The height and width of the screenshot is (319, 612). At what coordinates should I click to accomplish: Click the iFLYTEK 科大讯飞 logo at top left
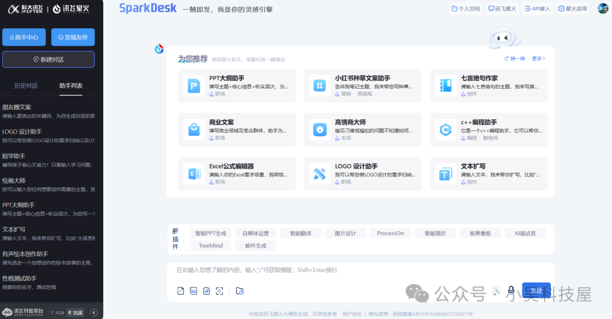(x=25, y=9)
